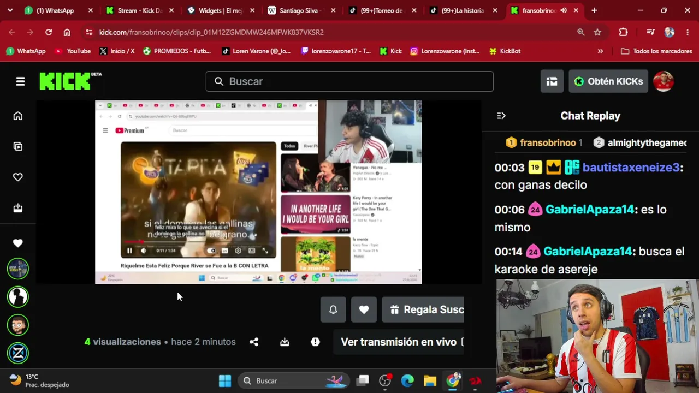
Task: Mute the fransobrinoo tab audio
Action: [564, 10]
